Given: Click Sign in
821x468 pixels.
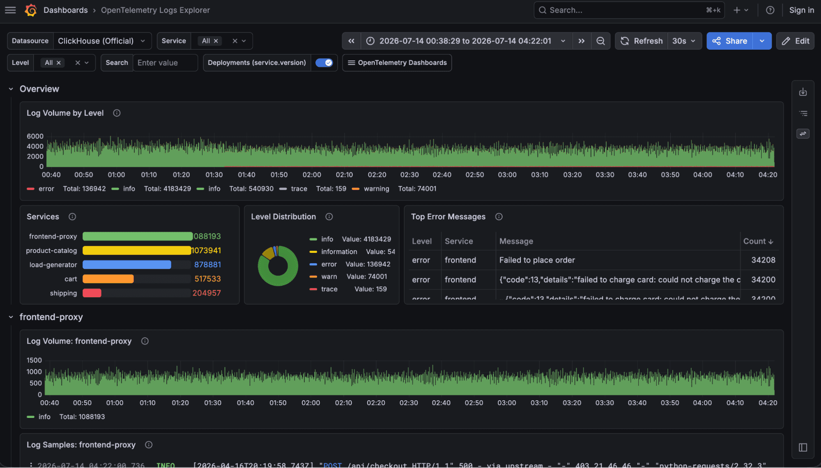Looking at the screenshot, I should 801,10.
